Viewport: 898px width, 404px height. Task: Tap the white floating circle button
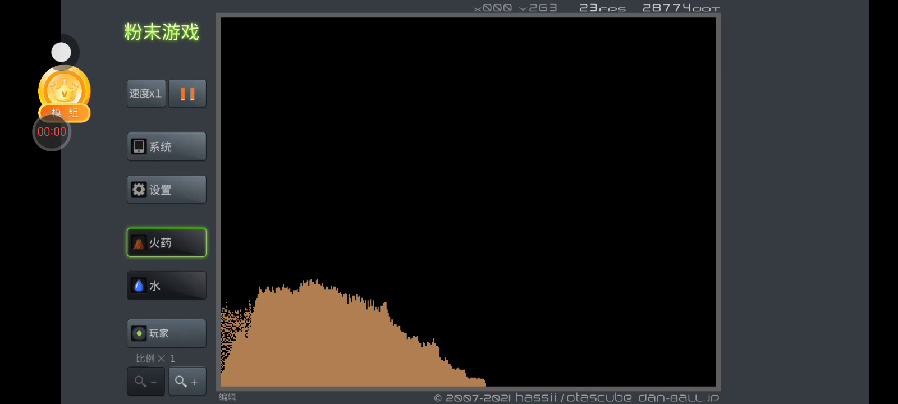click(x=61, y=52)
